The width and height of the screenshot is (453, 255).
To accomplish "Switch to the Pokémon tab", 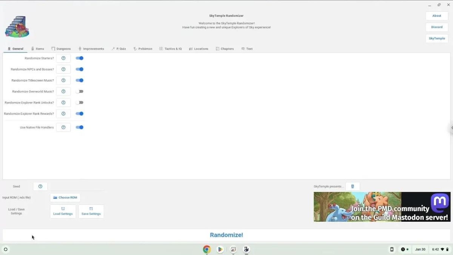I will click(143, 49).
